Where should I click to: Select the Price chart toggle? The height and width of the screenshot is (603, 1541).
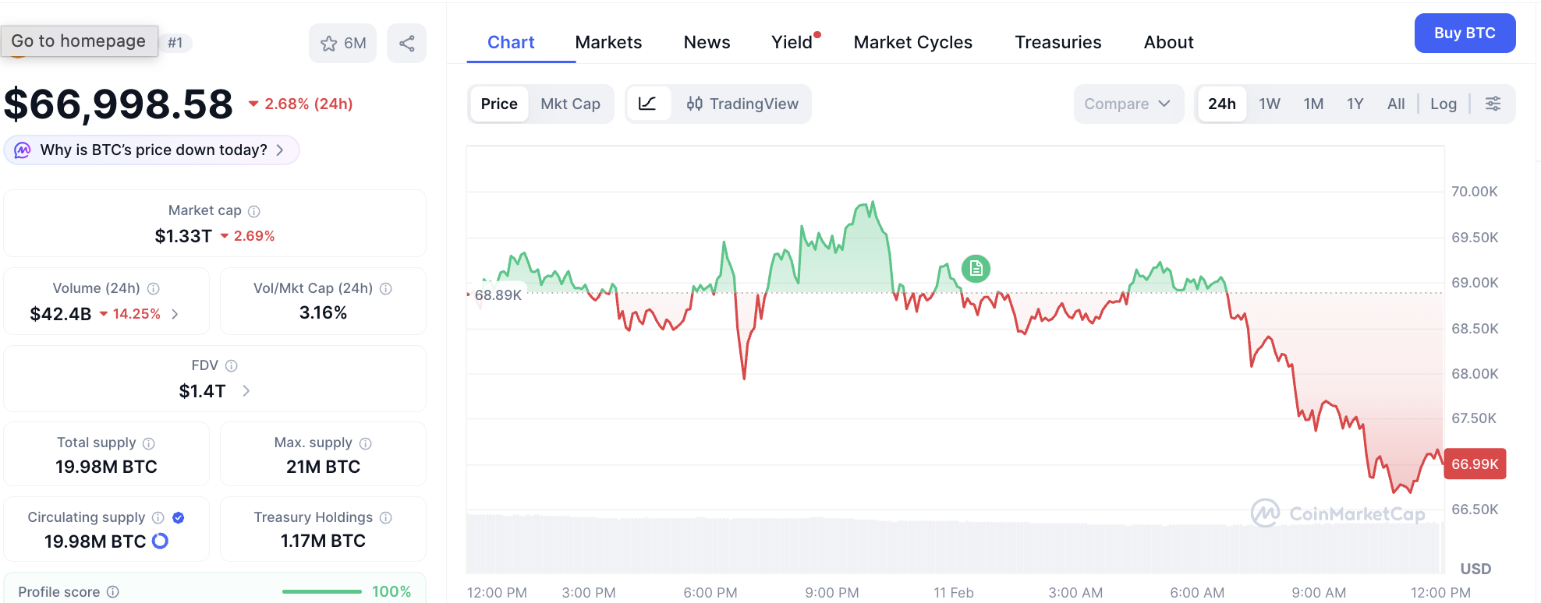pos(499,104)
